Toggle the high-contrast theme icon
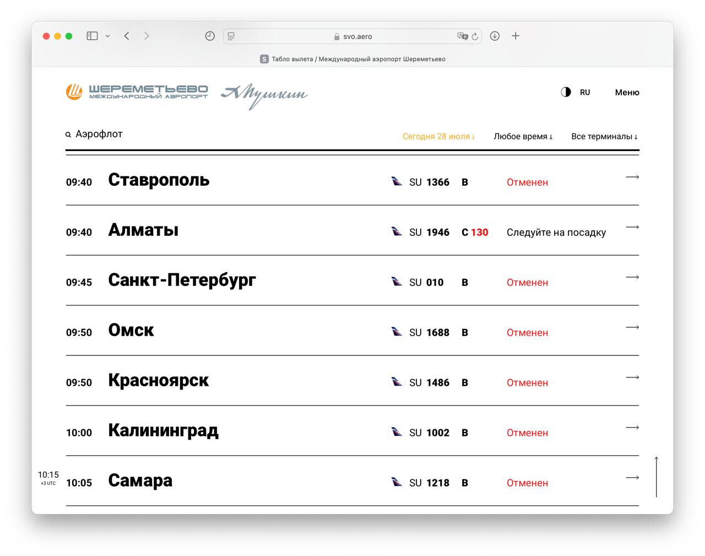This screenshot has height=556, width=705. click(x=566, y=92)
